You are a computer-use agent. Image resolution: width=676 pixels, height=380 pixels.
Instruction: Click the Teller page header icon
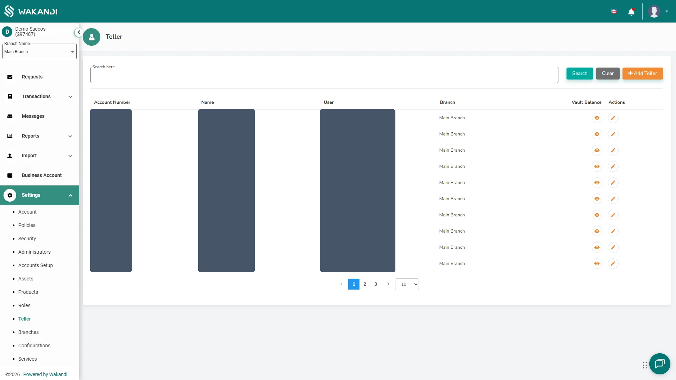pyautogui.click(x=92, y=37)
